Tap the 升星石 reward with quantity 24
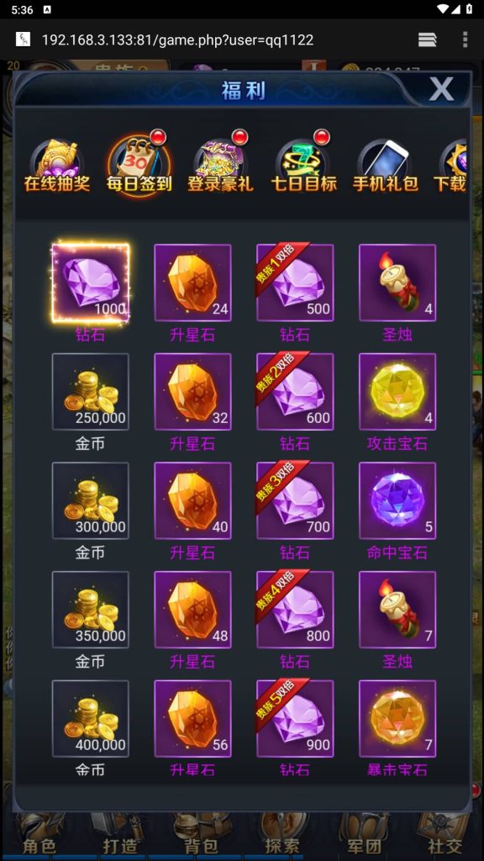Viewport: 484px width, 861px height. [192, 283]
